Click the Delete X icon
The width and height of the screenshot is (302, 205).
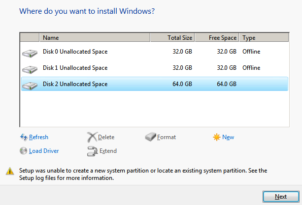(x=92, y=137)
